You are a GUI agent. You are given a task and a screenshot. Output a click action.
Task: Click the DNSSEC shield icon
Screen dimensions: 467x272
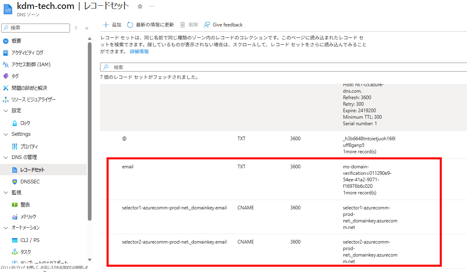[x=15, y=181]
